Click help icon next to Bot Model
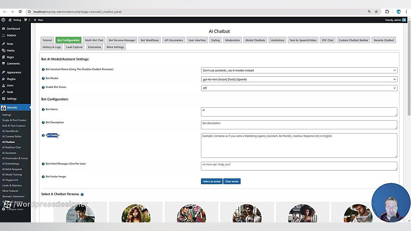Screen dimensions: 411x231 (x=43, y=78)
